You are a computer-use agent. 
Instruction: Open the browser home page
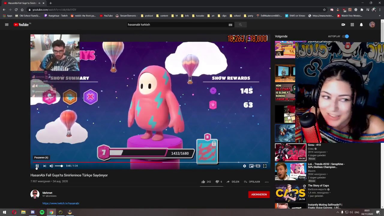click(x=22, y=10)
